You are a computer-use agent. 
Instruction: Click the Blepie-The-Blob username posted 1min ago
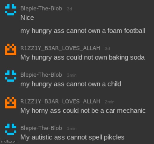pos(41,128)
